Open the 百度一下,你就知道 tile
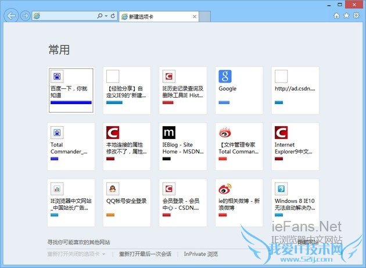Viewport: 366px width, 268px height. (x=71, y=91)
